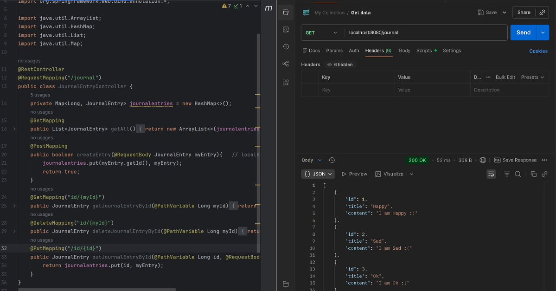This screenshot has width=556, height=291.
Task: Open the Visualize dropdown arrow
Action: 411,174
